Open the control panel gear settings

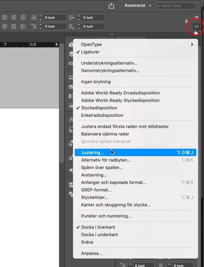tap(196, 18)
